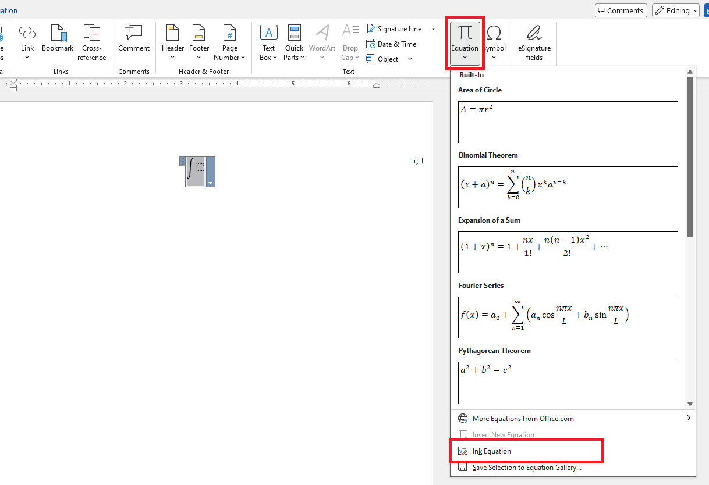This screenshot has height=485, width=709.
Task: Add a Signature Line
Action: tap(394, 29)
